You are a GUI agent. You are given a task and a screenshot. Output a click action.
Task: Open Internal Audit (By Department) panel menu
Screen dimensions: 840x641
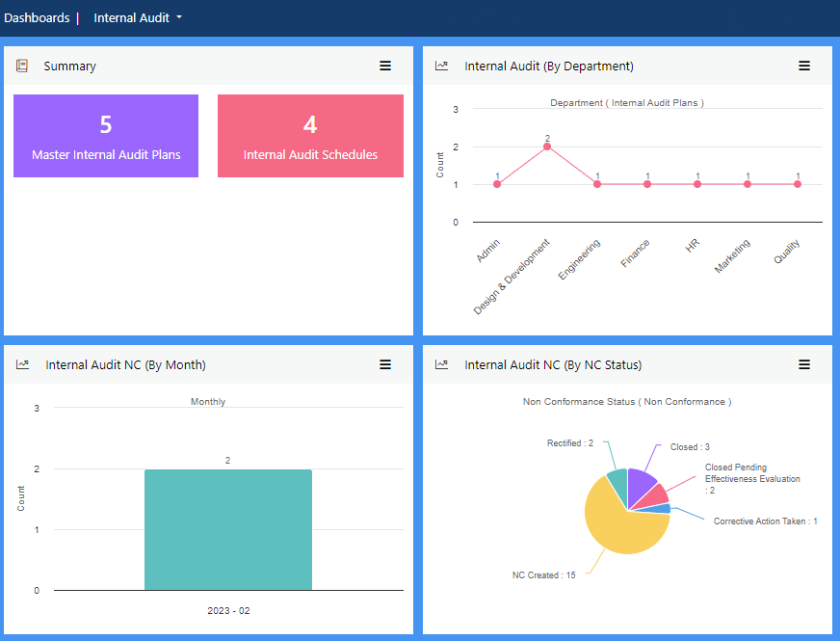click(x=804, y=66)
